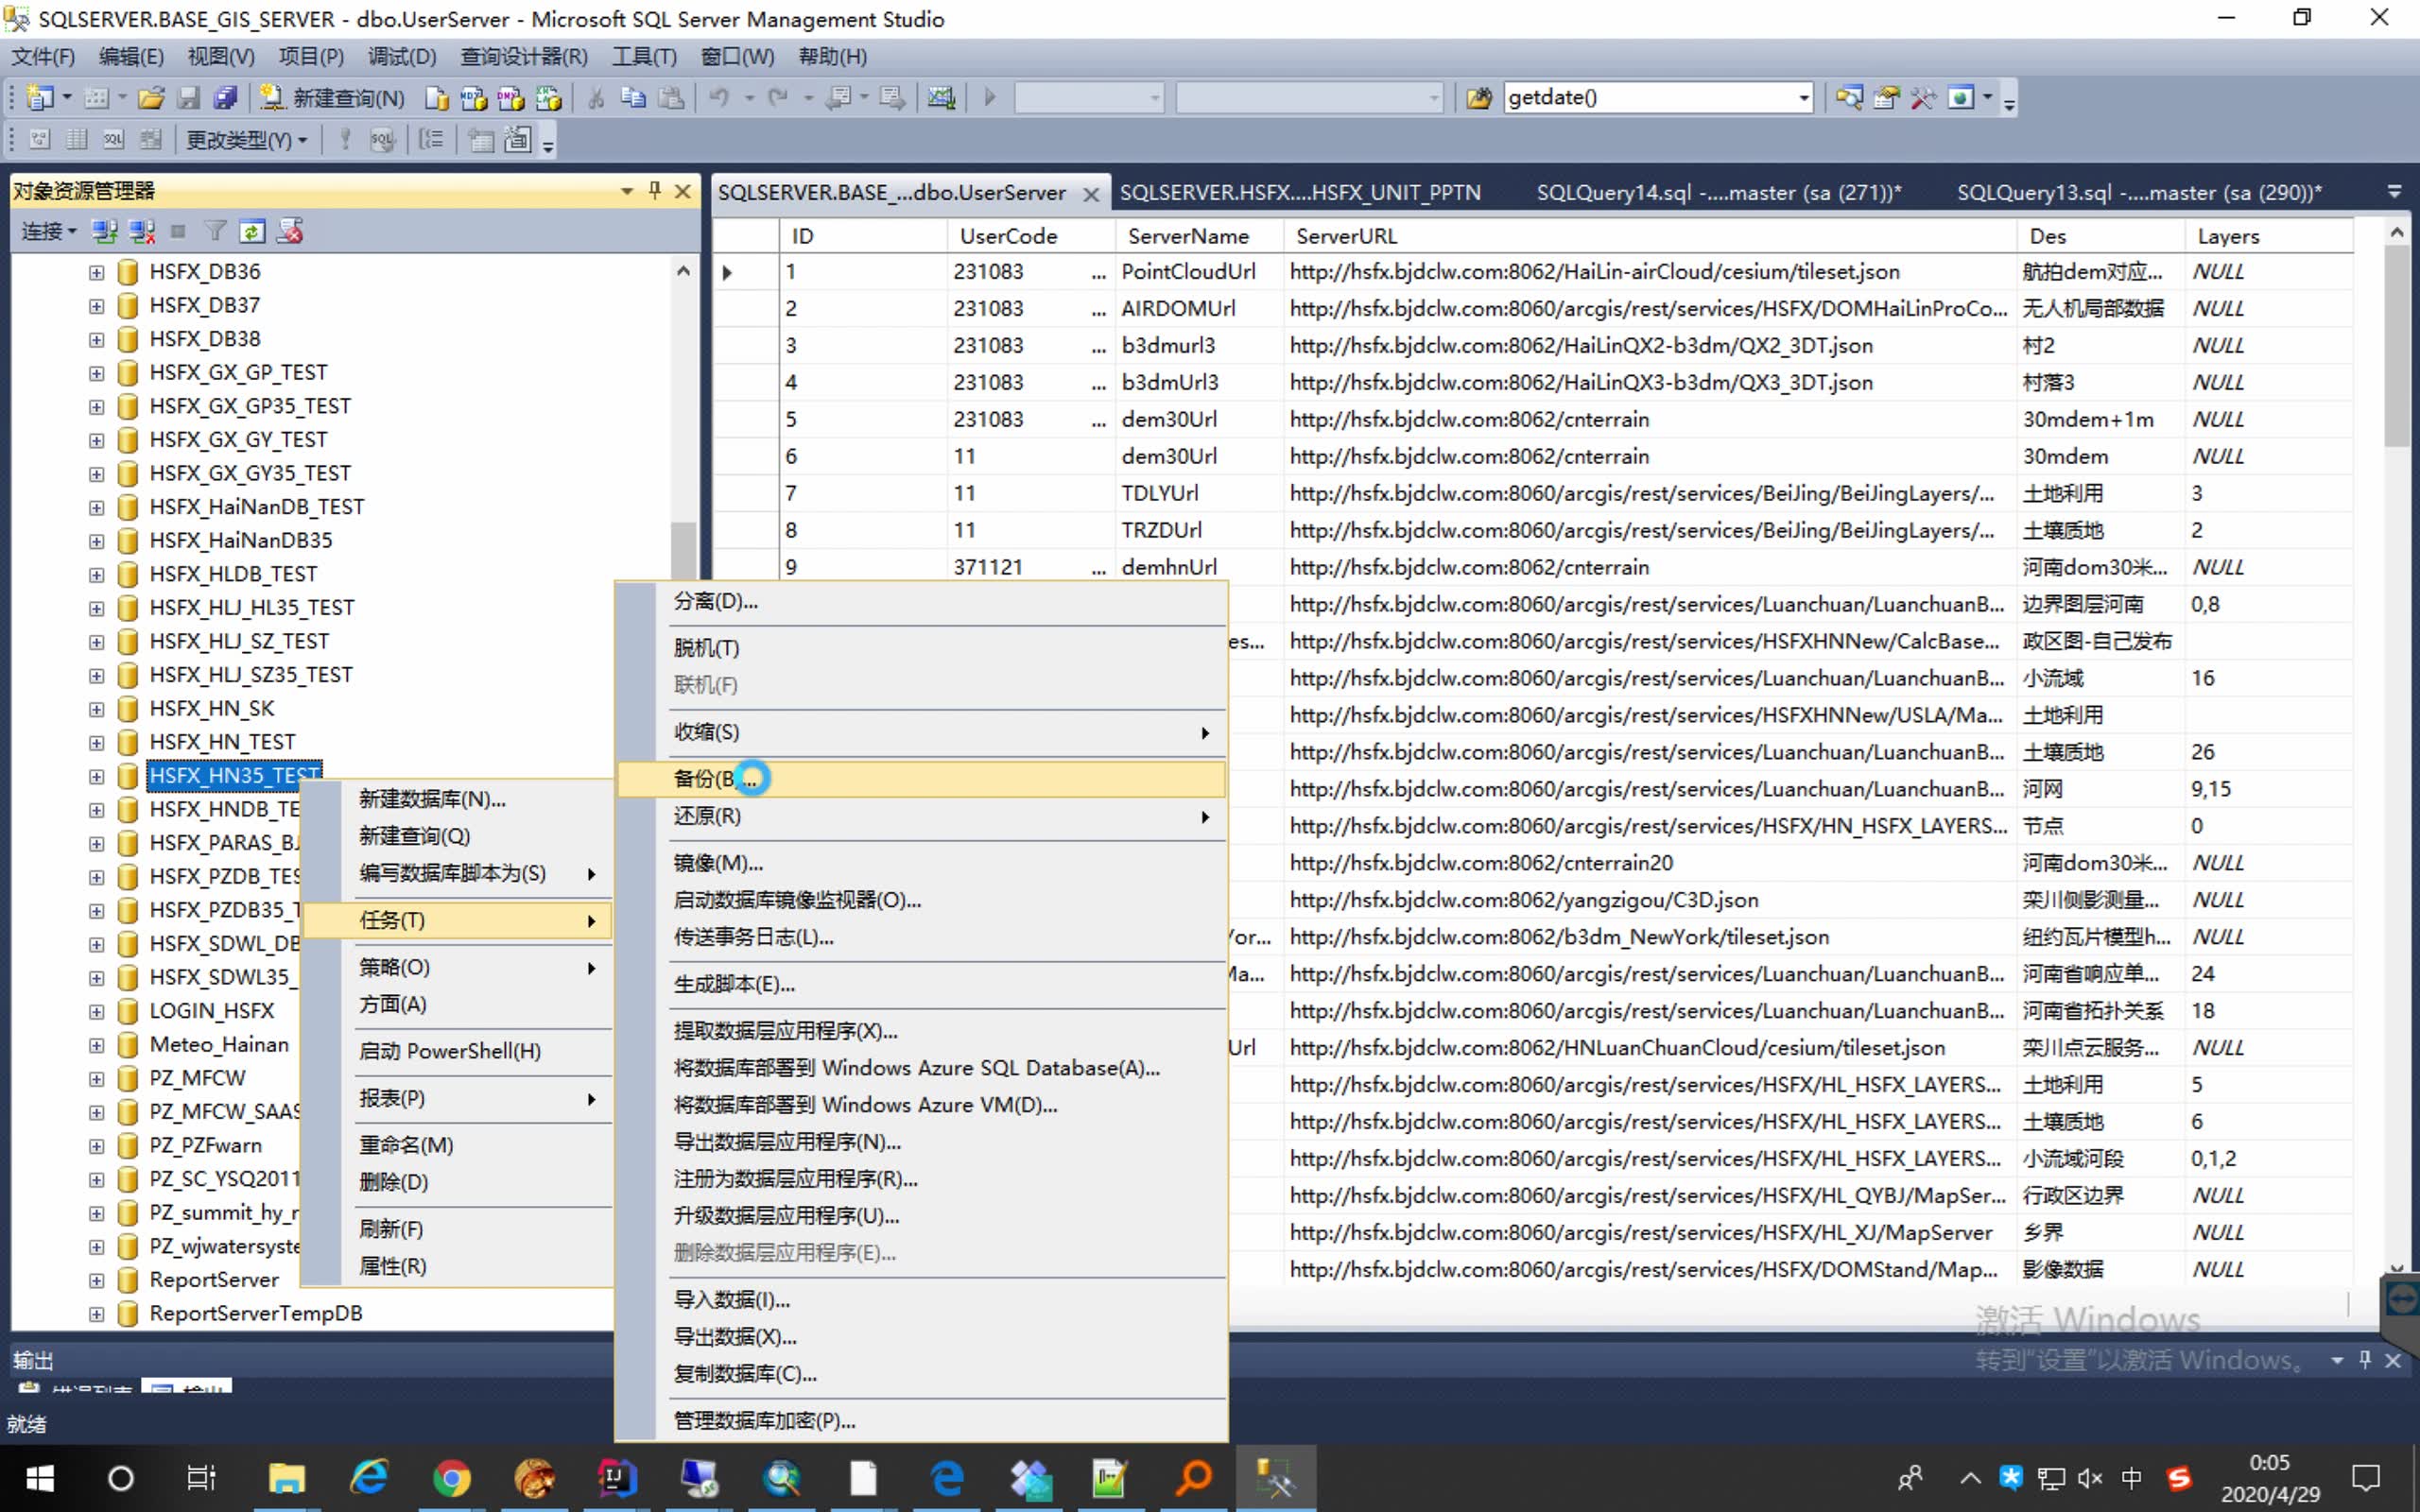Screen dimensions: 2420x1512
Task: Select Generate Scripts (生成脚本) menu item
Action: click(x=734, y=984)
